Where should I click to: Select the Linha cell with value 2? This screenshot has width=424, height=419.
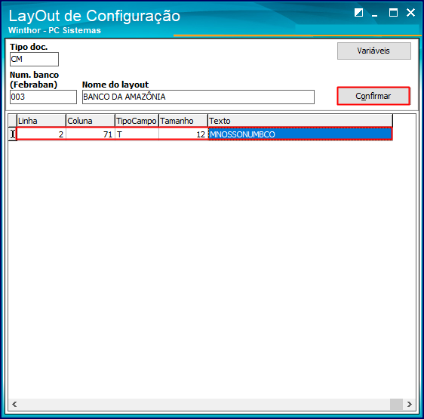click(x=41, y=134)
